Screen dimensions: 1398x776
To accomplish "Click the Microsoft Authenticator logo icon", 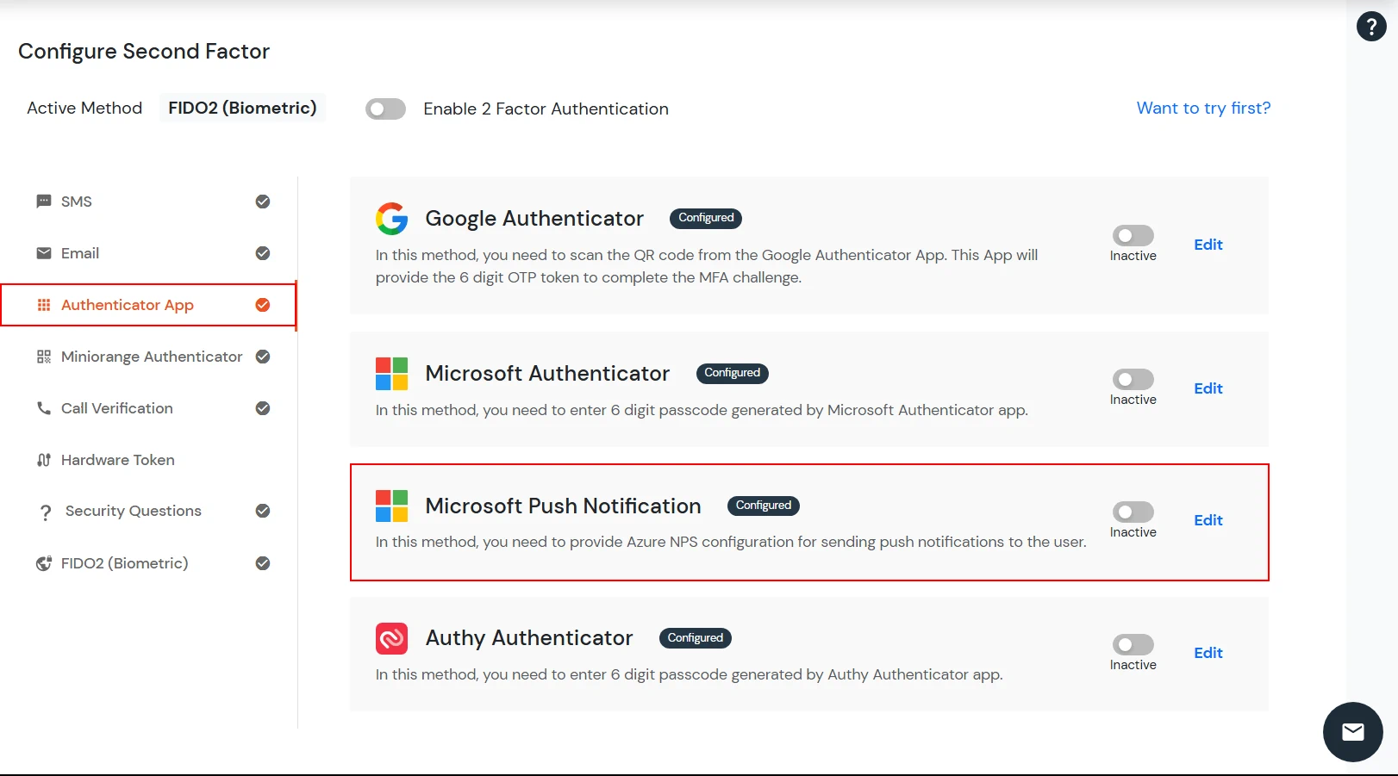I will [391, 373].
